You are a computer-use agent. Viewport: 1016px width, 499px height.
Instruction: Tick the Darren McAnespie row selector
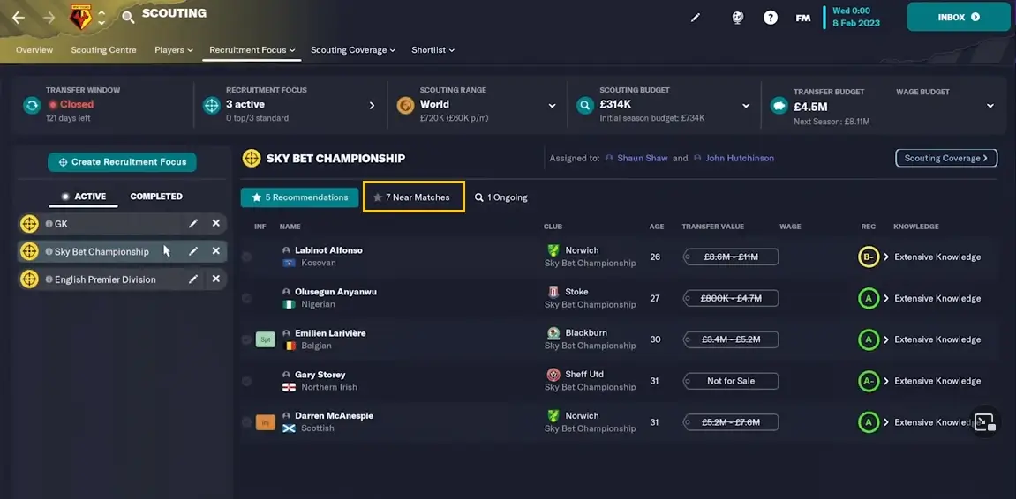coord(246,422)
